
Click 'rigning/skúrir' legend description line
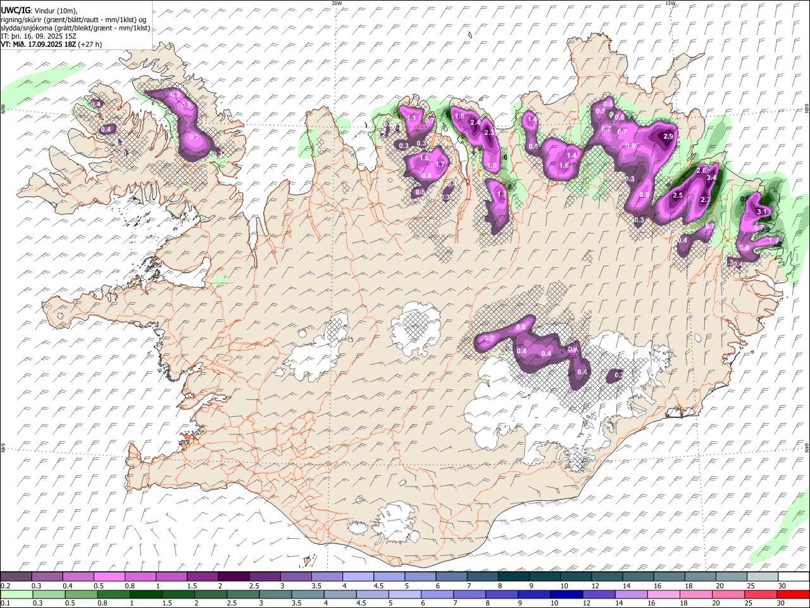[73, 19]
